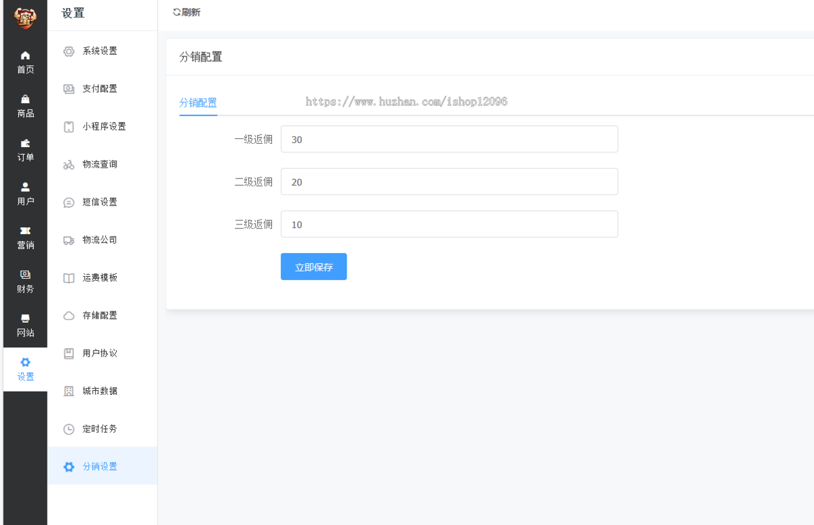Click the 物流公司 truck icon
This screenshot has height=525, width=814.
[x=69, y=240]
